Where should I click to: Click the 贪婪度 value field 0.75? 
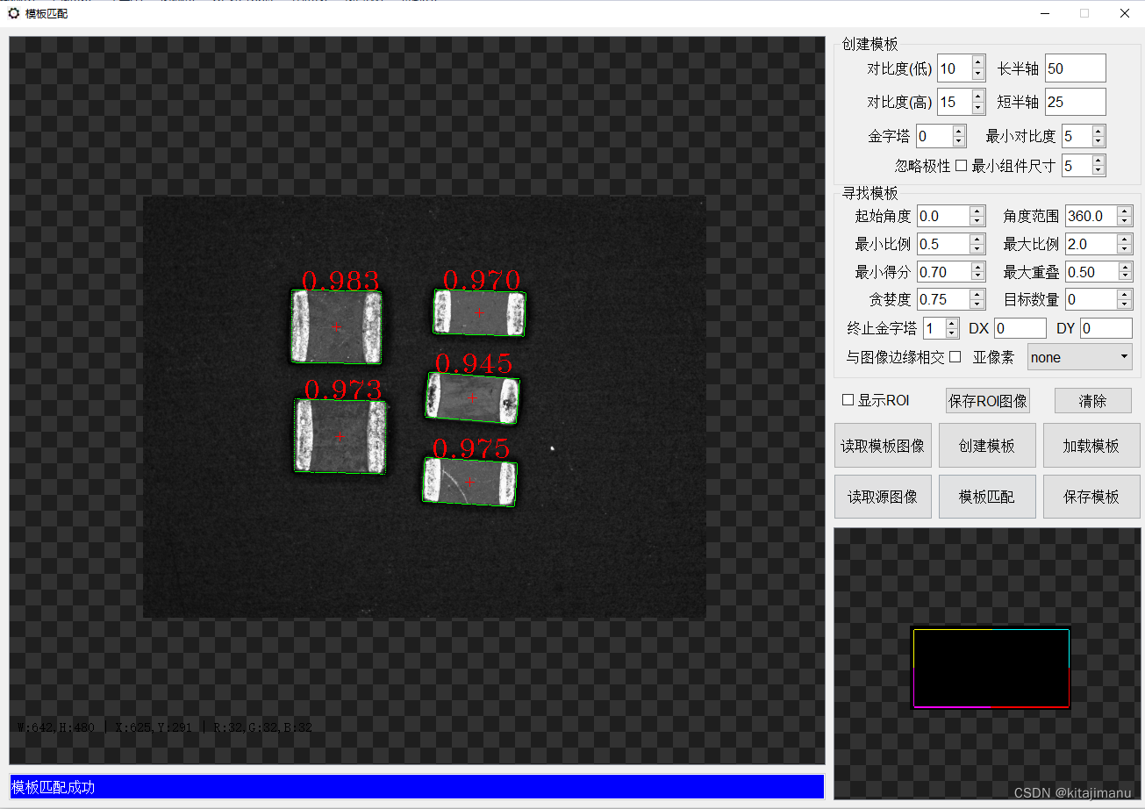944,299
